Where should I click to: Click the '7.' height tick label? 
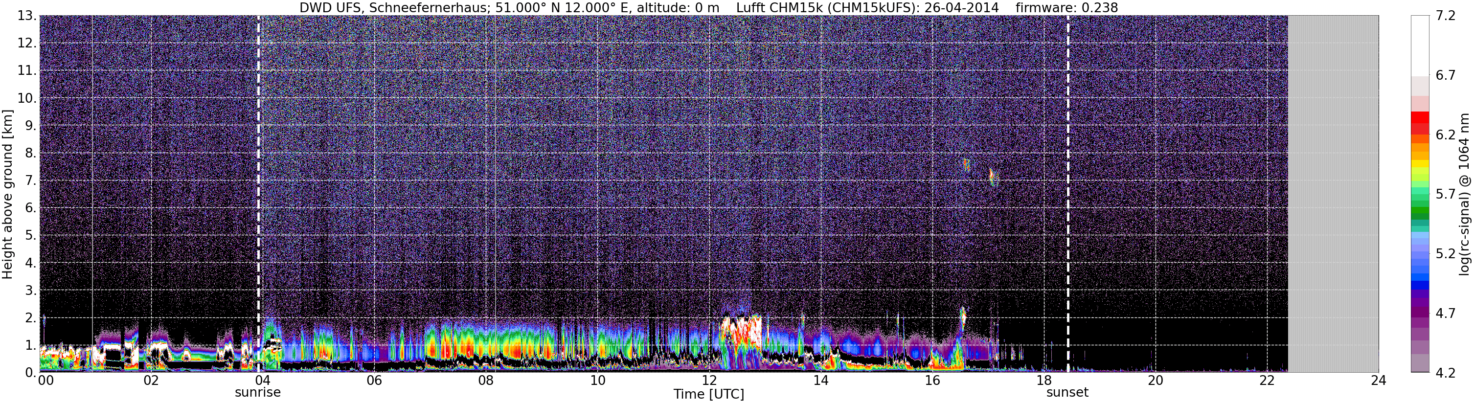coord(30,181)
